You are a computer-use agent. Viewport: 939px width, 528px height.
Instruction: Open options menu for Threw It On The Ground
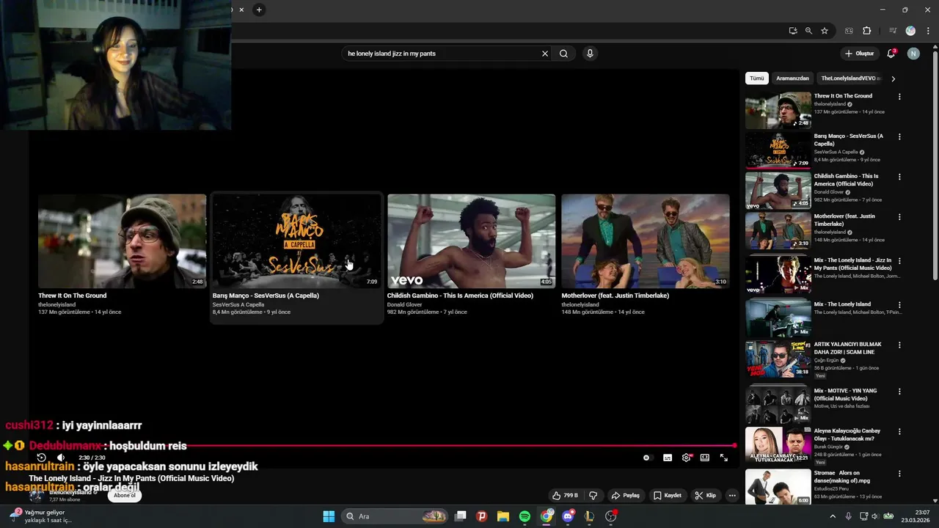[899, 97]
